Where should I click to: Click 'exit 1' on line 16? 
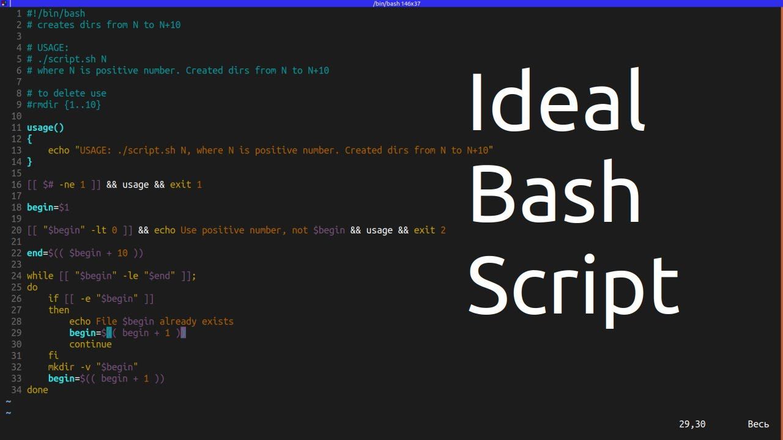[186, 185]
